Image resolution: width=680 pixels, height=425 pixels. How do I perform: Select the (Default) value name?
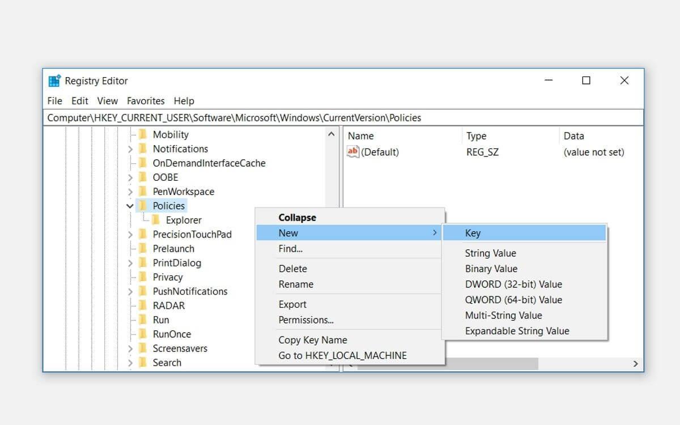(x=380, y=152)
